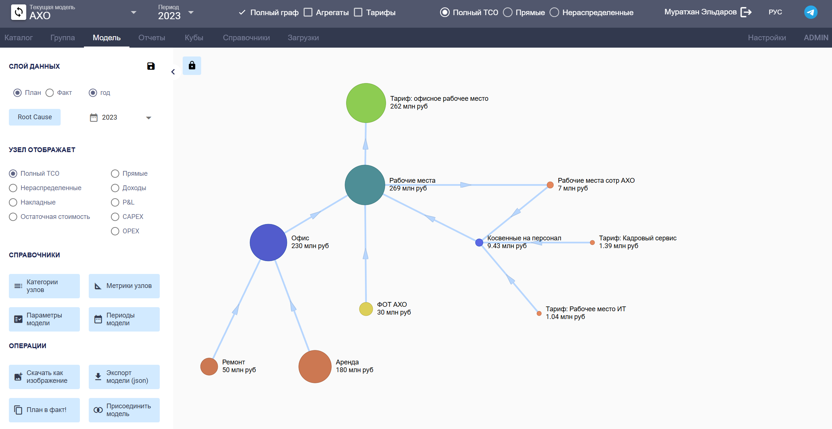The height and width of the screenshot is (429, 832).
Task: Enable the Тарифы checkbox
Action: pyautogui.click(x=358, y=12)
